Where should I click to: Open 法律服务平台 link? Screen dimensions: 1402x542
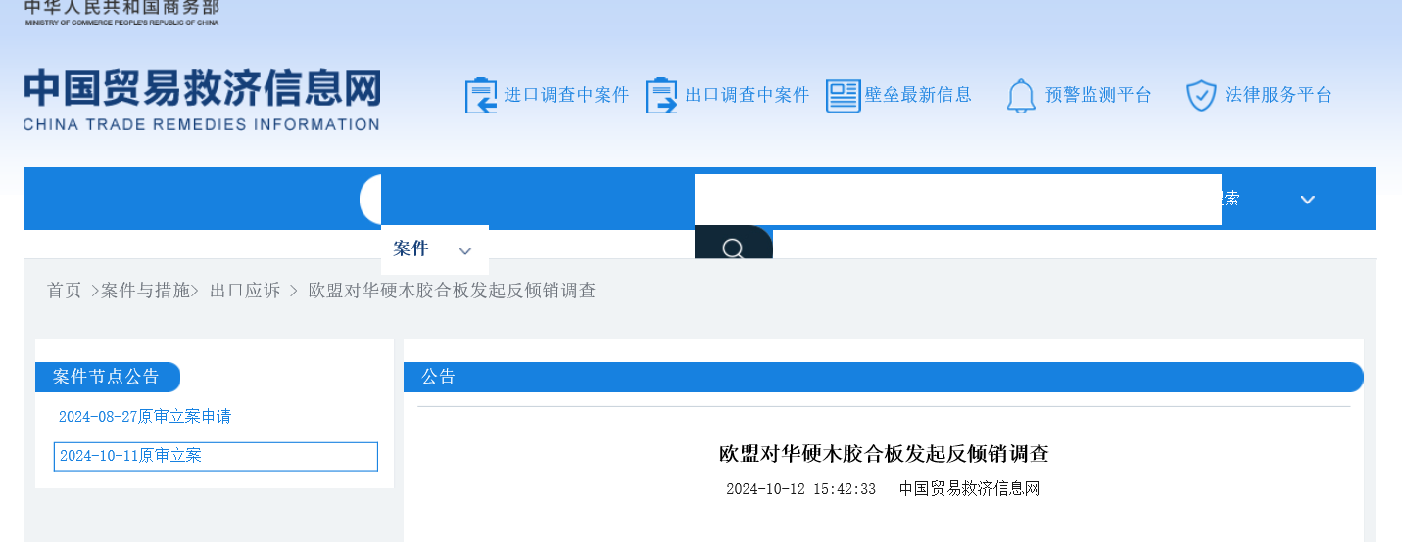[x=1279, y=95]
